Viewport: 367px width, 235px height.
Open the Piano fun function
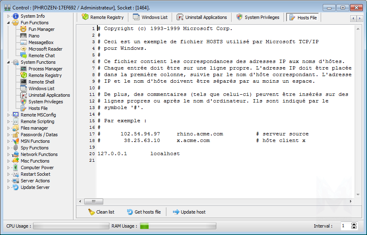[x=34, y=36]
